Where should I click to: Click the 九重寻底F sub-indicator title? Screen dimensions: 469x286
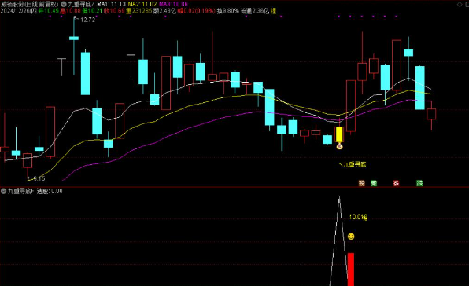click(21, 191)
